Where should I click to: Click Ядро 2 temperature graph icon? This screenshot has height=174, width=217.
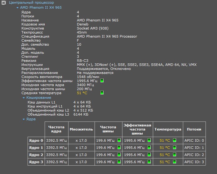(175, 154)
